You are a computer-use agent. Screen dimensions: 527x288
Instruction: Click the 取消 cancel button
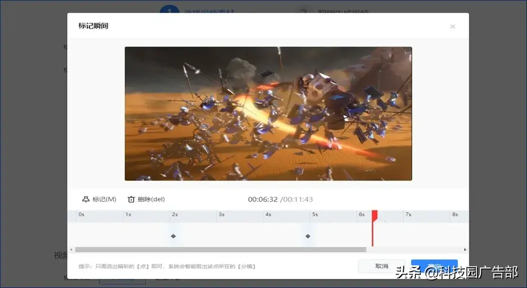[x=381, y=266]
